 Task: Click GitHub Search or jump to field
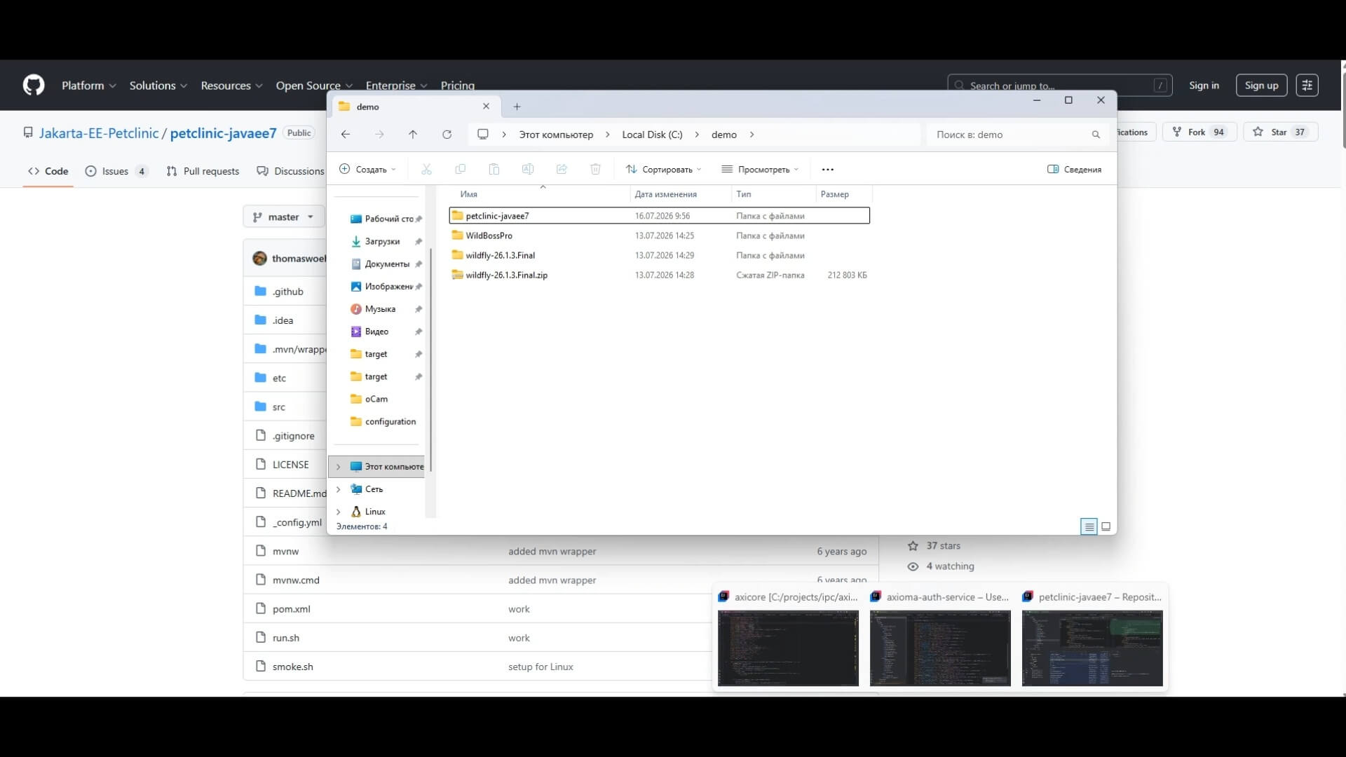1059,86
